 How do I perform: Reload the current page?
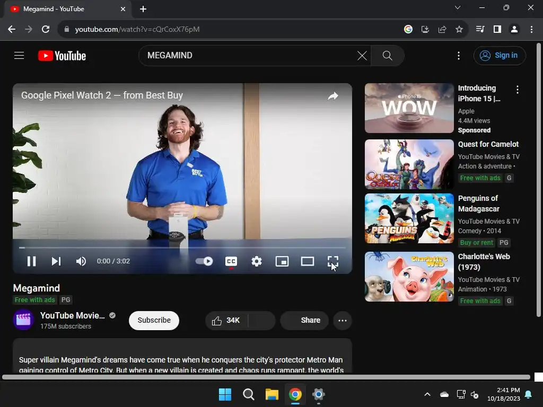46,30
